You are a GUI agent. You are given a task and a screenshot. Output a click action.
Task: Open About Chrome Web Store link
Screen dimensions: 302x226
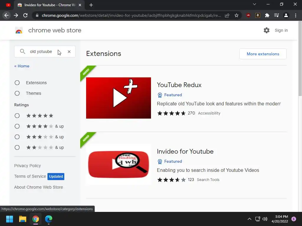coord(39,187)
